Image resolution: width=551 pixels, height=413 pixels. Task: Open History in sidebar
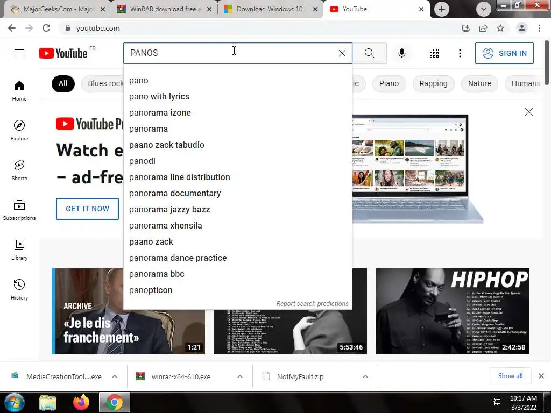[x=19, y=289]
